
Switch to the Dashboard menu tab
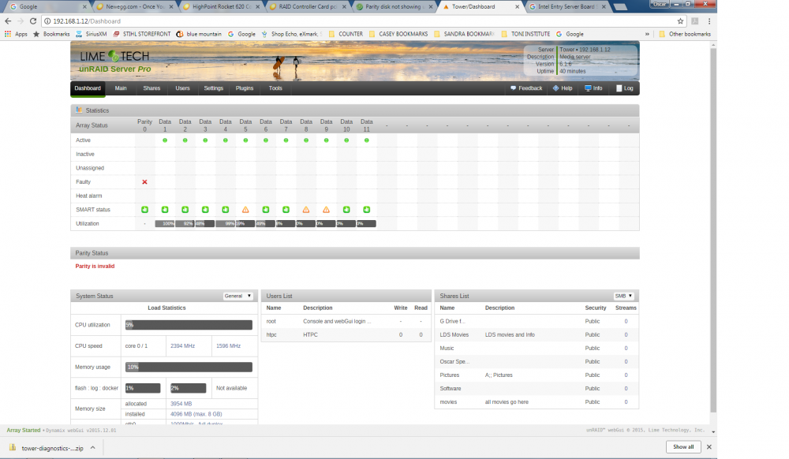(88, 88)
